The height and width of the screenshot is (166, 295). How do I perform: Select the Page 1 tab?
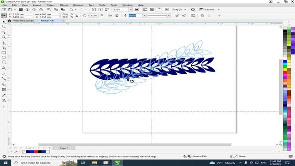[64, 148]
